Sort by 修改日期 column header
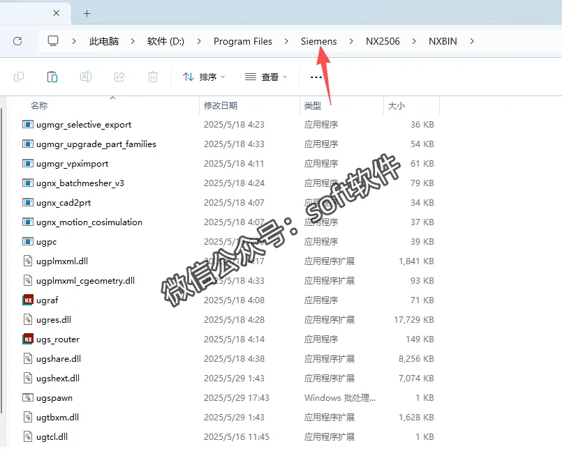Image resolution: width=562 pixels, height=458 pixels. click(221, 105)
